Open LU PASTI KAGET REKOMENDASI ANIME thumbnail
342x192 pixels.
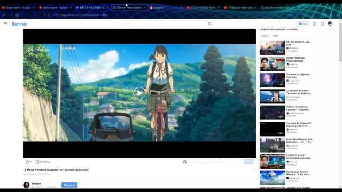pos(273,161)
